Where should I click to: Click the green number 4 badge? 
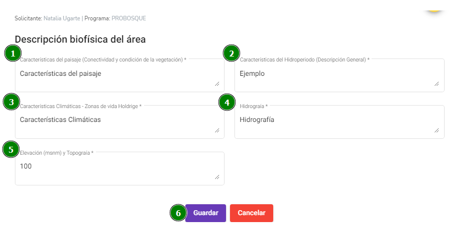227,102
